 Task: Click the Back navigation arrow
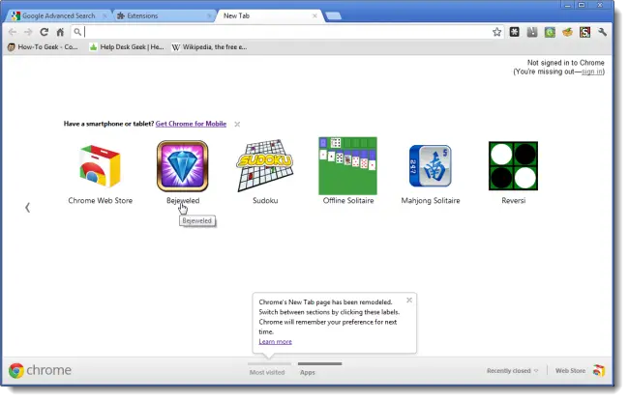[x=13, y=32]
